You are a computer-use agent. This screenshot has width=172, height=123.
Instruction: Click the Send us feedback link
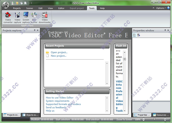(56, 107)
